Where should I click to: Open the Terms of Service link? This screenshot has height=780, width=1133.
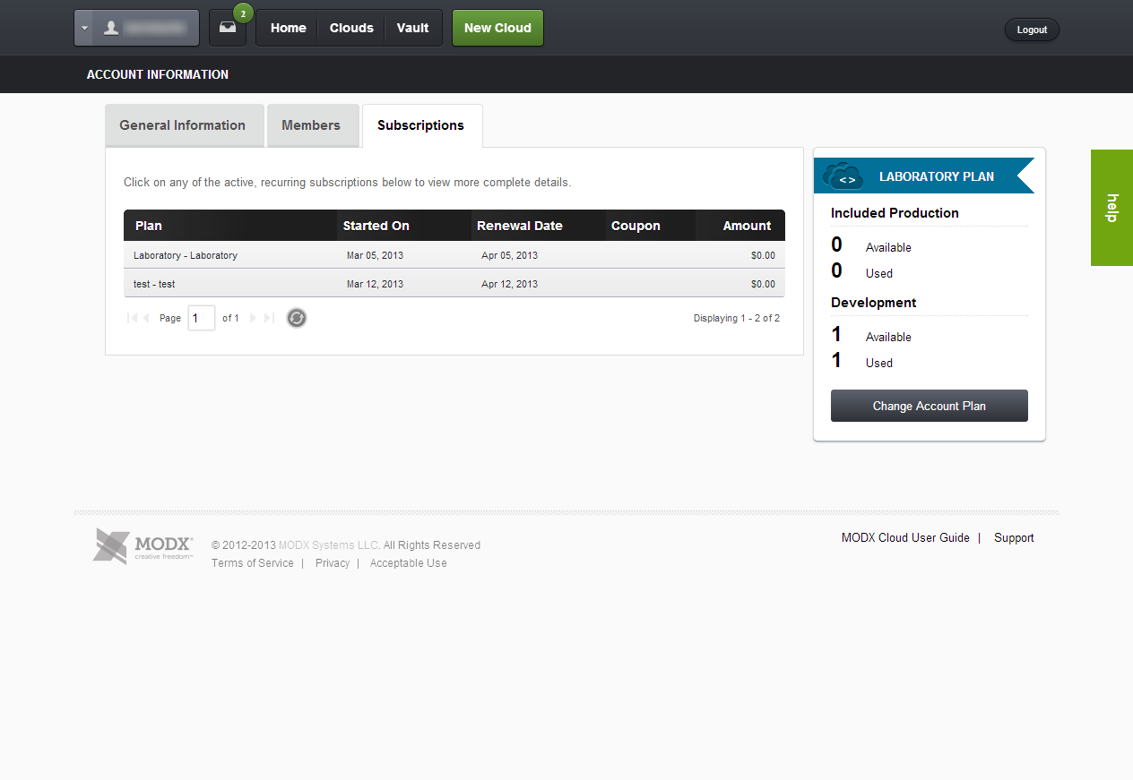pos(253,563)
